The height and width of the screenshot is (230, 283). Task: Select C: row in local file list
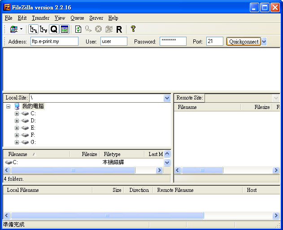(x=83, y=162)
